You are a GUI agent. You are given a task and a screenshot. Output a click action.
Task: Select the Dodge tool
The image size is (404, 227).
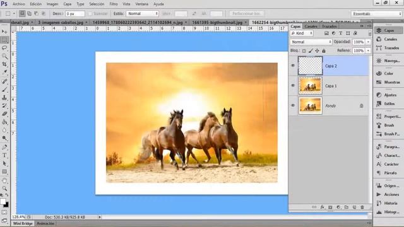pyautogui.click(x=4, y=138)
